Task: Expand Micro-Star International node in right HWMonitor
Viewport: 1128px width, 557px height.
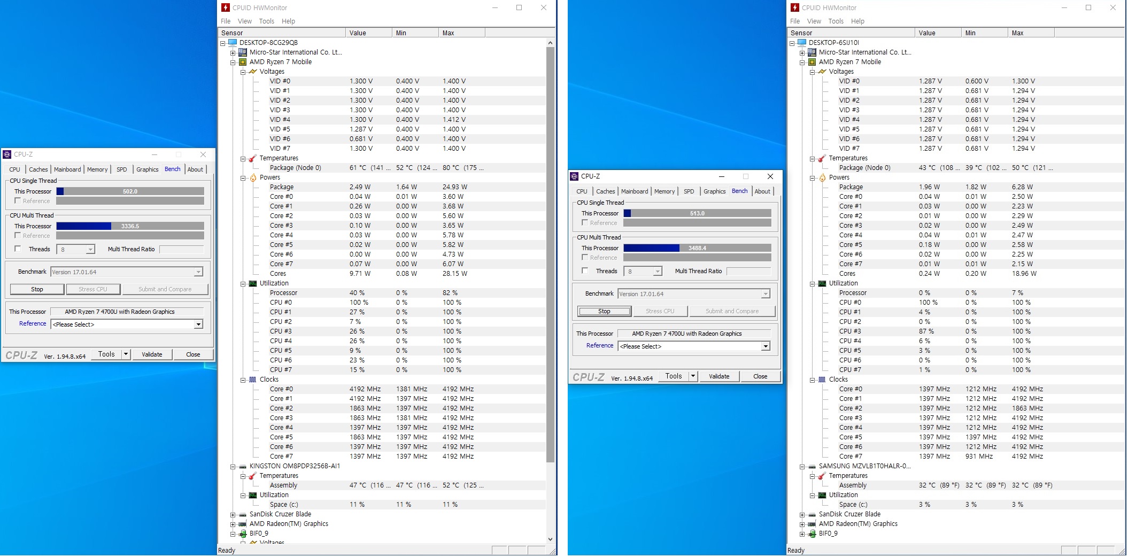Action: coord(802,52)
